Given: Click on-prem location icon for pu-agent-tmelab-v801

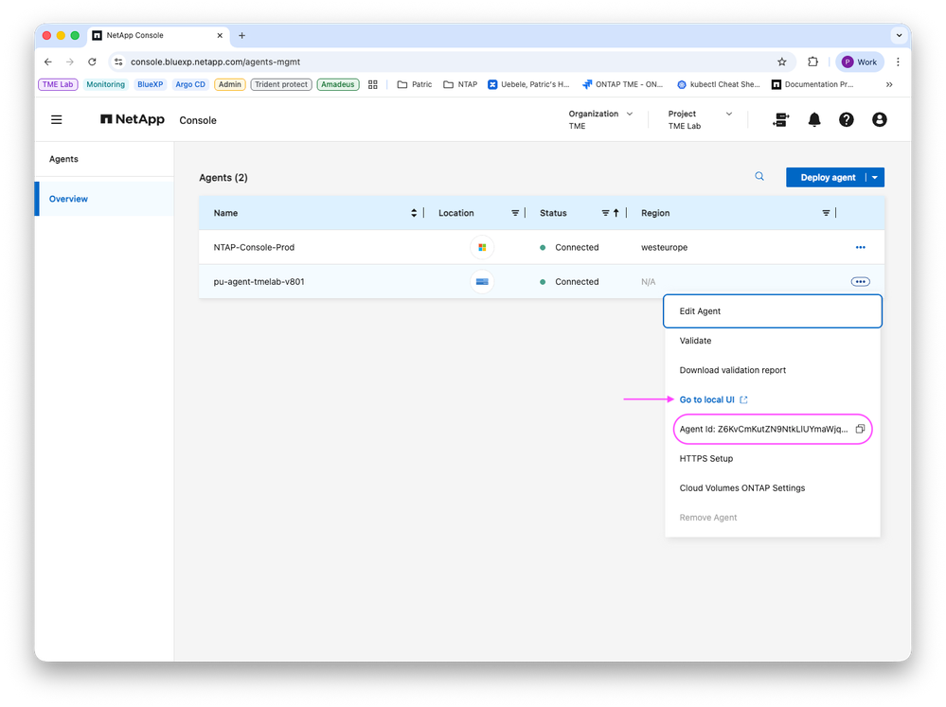Looking at the screenshot, I should tap(482, 282).
